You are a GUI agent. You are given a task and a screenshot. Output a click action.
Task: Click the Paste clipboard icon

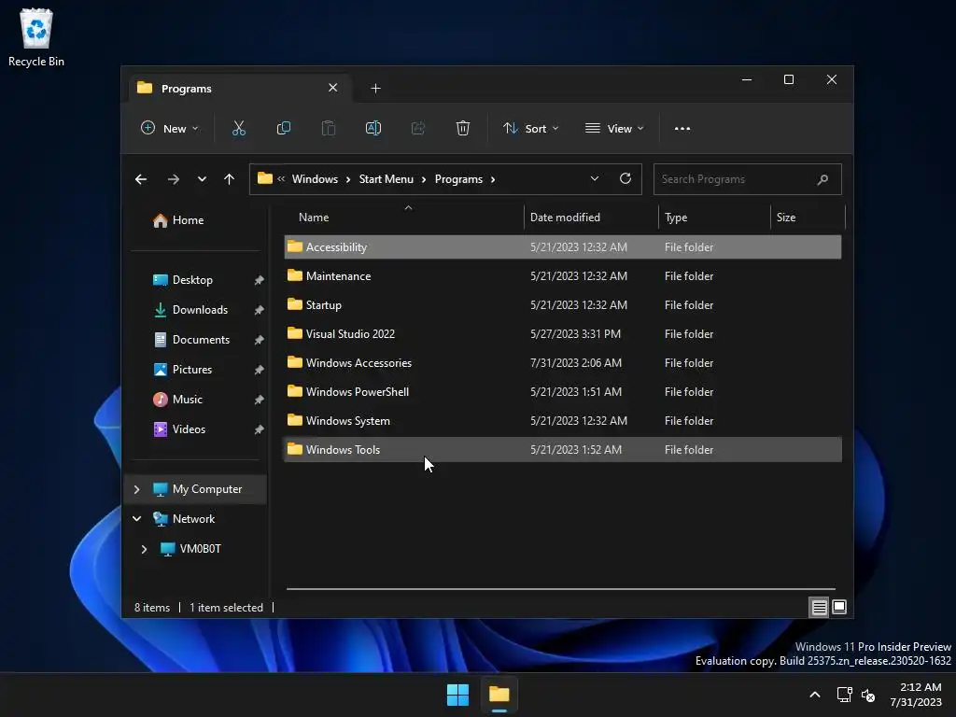click(x=328, y=128)
